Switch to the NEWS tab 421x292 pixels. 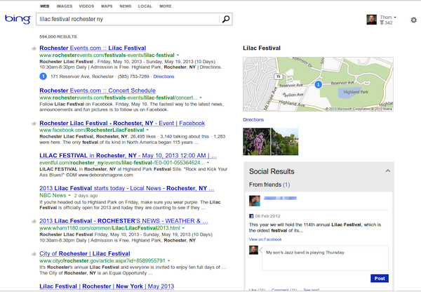(126, 6)
